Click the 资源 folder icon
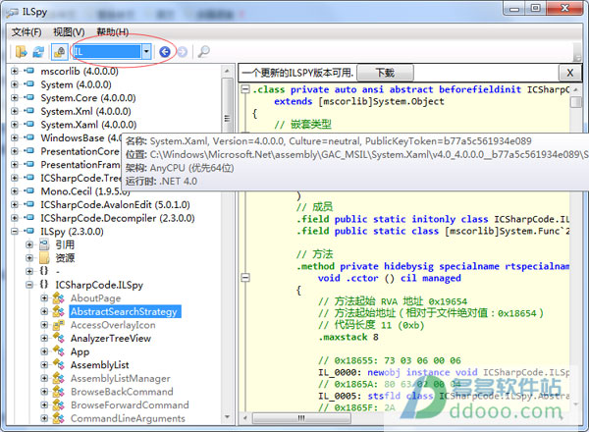 tap(44, 257)
